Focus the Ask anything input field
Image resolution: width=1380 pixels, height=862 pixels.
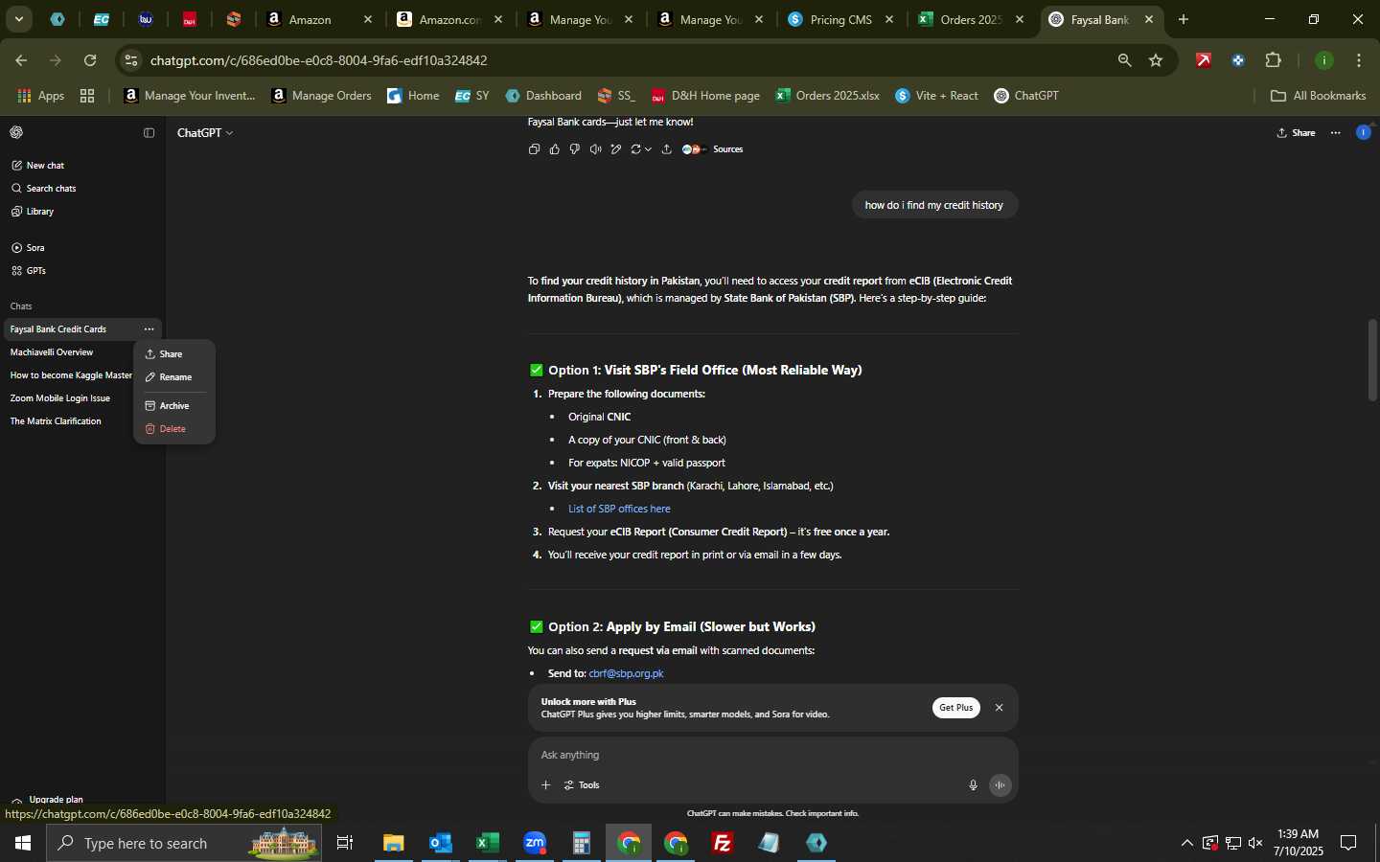(772, 755)
